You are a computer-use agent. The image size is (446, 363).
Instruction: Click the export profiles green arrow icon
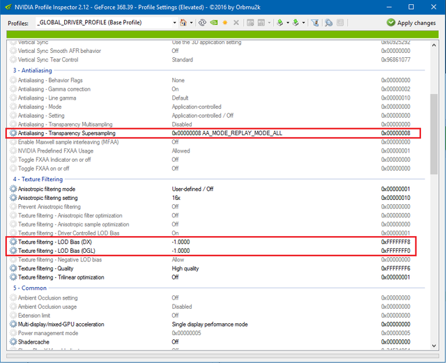point(280,22)
